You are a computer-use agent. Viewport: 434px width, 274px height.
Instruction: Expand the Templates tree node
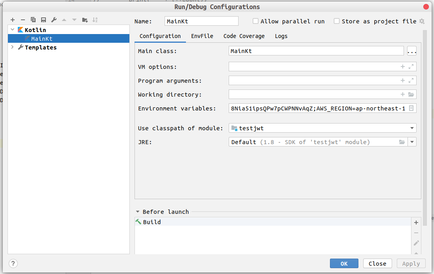click(x=13, y=48)
